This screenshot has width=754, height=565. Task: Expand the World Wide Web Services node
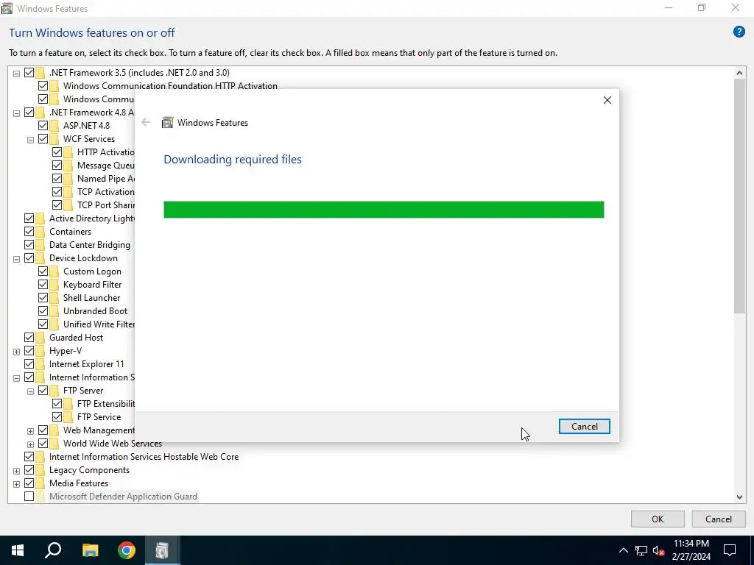pos(30,444)
